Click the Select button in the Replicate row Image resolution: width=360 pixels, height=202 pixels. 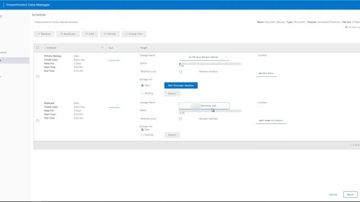(x=172, y=135)
